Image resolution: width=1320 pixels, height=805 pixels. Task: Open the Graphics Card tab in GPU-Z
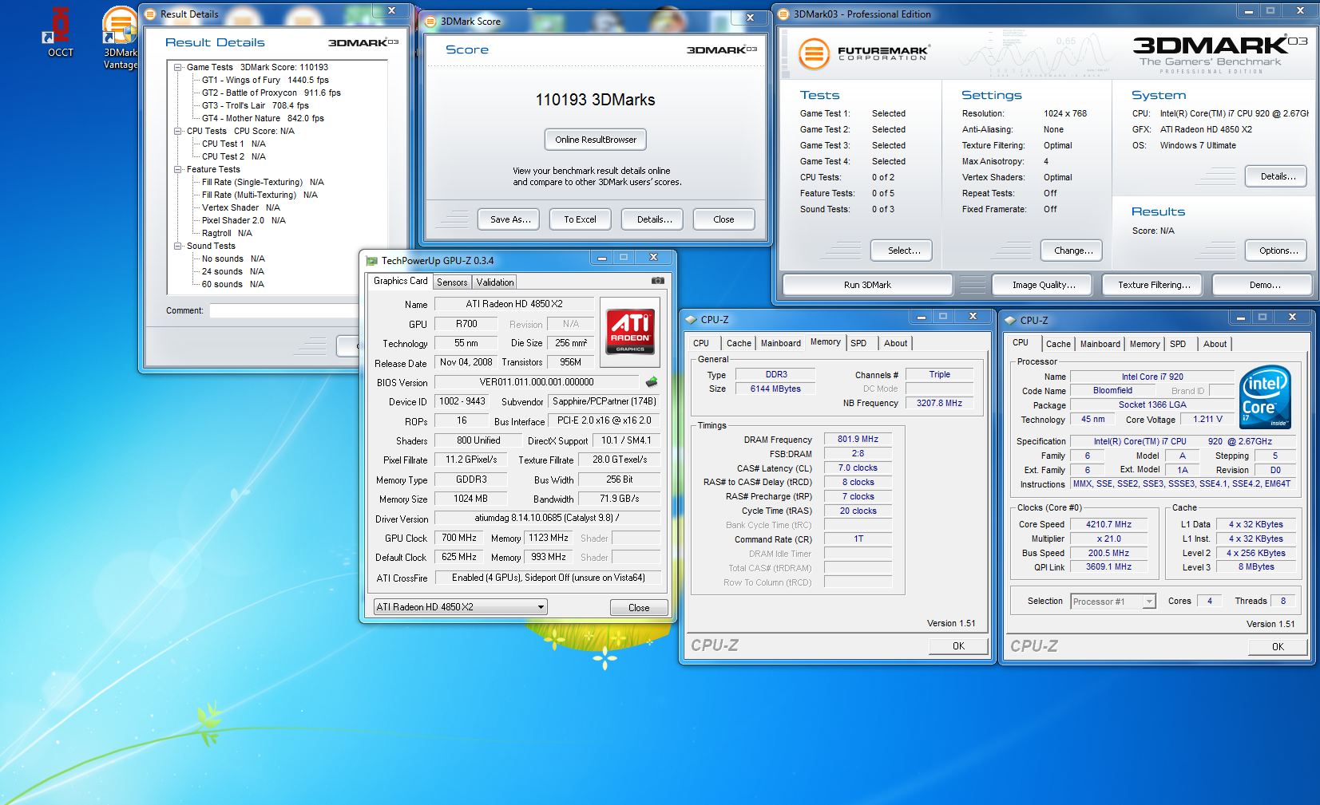(x=400, y=281)
